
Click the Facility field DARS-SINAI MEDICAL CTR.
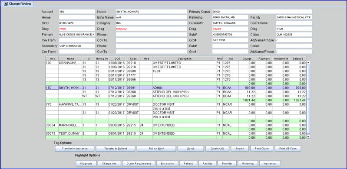pyautogui.click(x=294, y=17)
